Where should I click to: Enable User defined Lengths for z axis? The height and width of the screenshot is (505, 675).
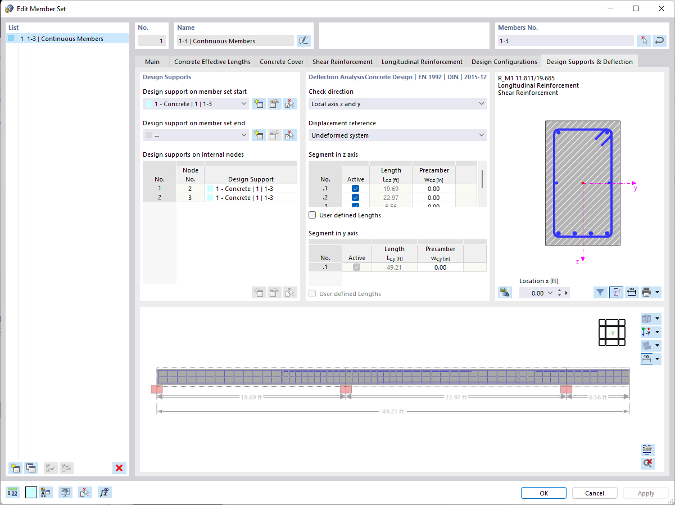pyautogui.click(x=312, y=215)
